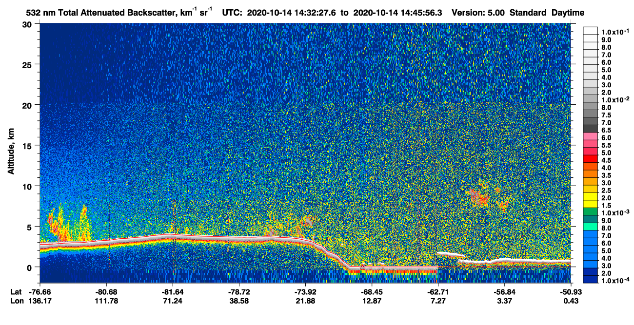
Task: Click the color scale label '6.5'
Action: coord(607,131)
